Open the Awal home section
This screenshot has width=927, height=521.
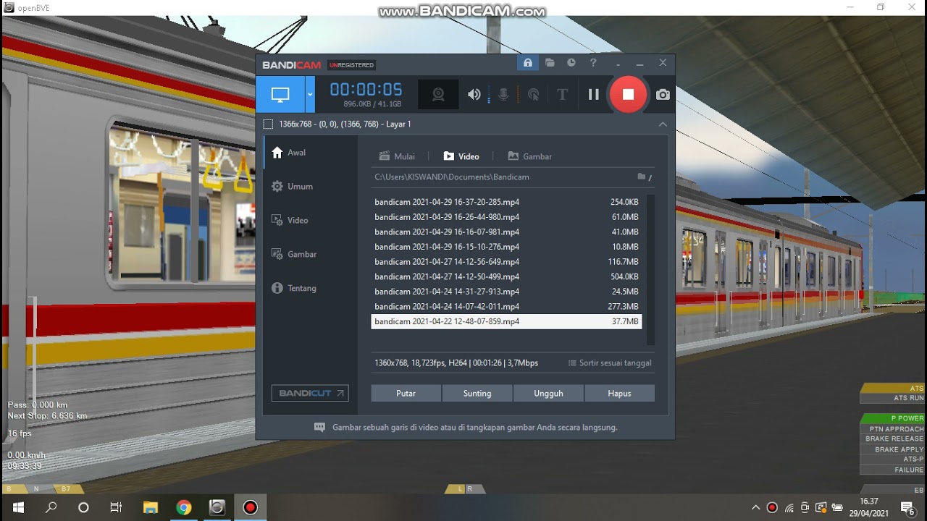coord(289,153)
